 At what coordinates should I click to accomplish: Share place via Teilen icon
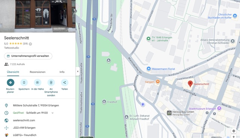pyautogui.click(x=64, y=82)
